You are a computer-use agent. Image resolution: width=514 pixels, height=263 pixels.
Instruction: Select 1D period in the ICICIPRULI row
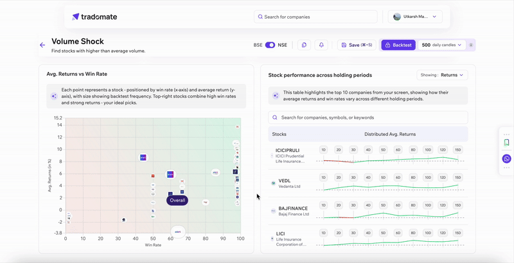click(324, 150)
